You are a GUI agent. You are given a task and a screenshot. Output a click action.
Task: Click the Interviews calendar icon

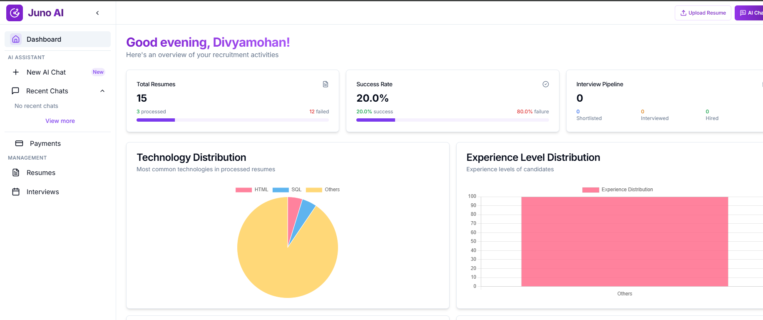pyautogui.click(x=16, y=192)
